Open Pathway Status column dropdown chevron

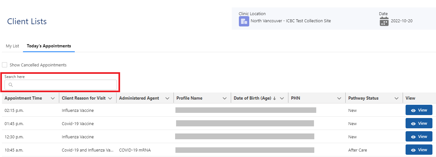pyautogui.click(x=397, y=98)
